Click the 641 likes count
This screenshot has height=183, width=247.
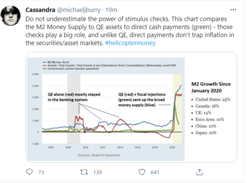pyautogui.click(x=155, y=172)
